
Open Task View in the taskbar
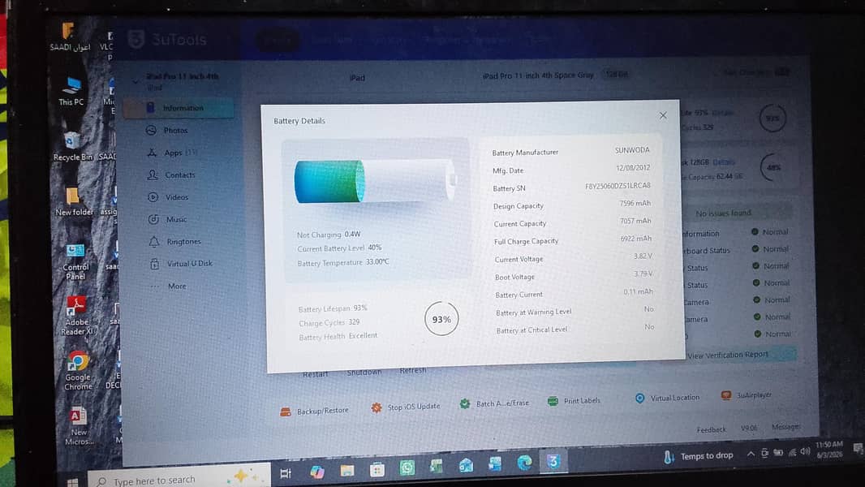(x=286, y=473)
